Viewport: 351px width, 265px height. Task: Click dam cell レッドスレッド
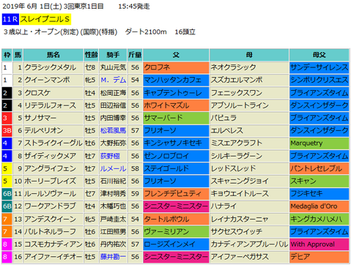pyautogui.click(x=249, y=168)
